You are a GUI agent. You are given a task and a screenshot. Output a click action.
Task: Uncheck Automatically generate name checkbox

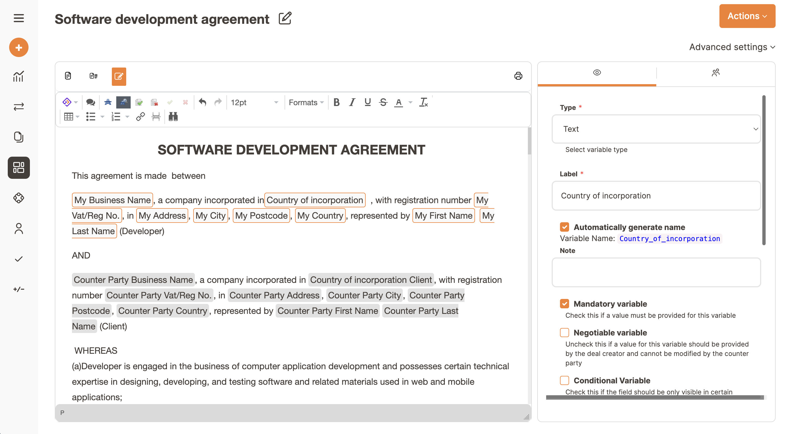565,227
